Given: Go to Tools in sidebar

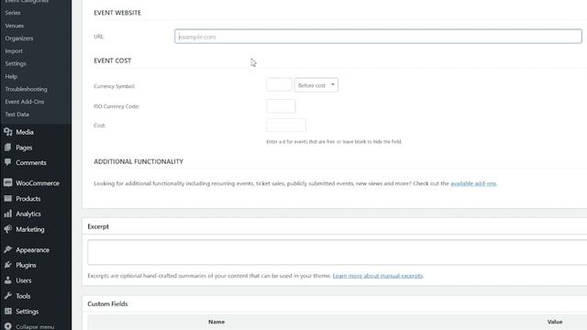Looking at the screenshot, I should click(23, 296).
